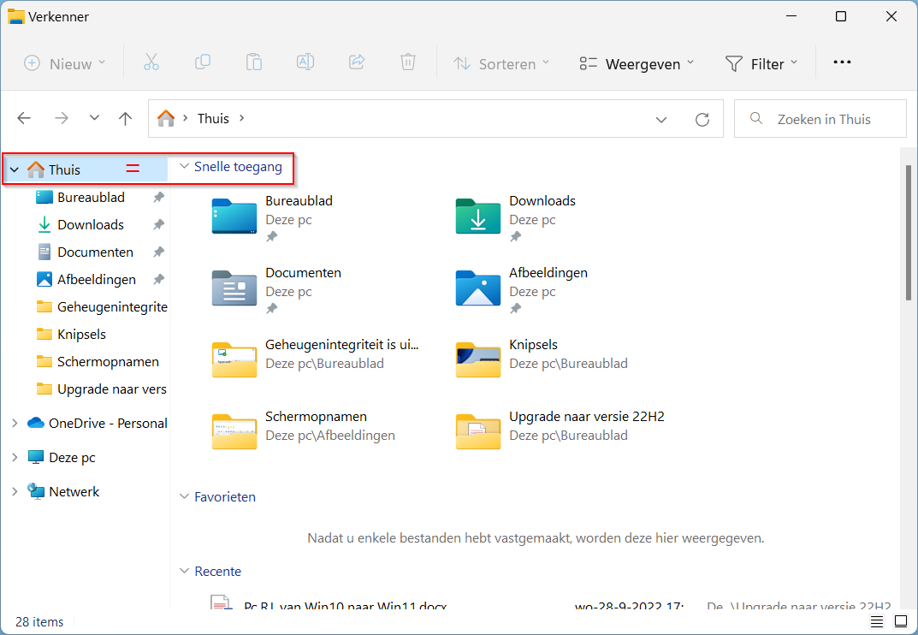
Task: Open the Sorteren menu
Action: (501, 63)
